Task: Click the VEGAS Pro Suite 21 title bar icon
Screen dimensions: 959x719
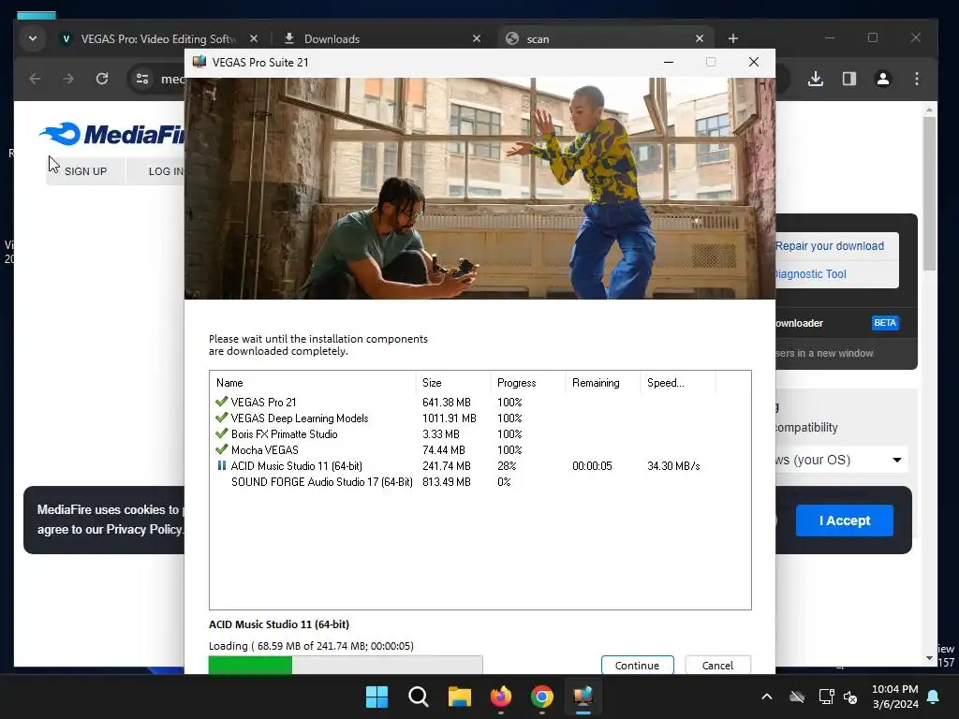Action: click(199, 62)
